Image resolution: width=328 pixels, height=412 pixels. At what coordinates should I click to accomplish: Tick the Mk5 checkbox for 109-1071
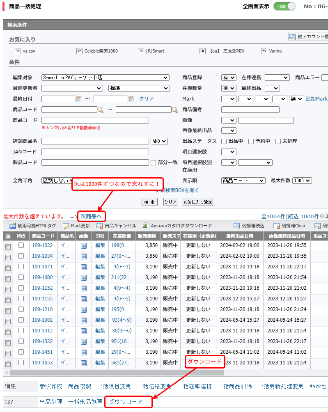tap(21, 266)
